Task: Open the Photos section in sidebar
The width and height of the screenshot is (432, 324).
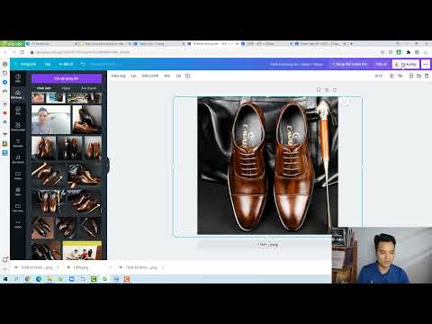Action: point(18,110)
